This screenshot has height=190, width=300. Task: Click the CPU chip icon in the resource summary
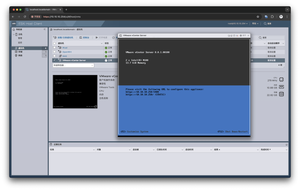click(281, 79)
